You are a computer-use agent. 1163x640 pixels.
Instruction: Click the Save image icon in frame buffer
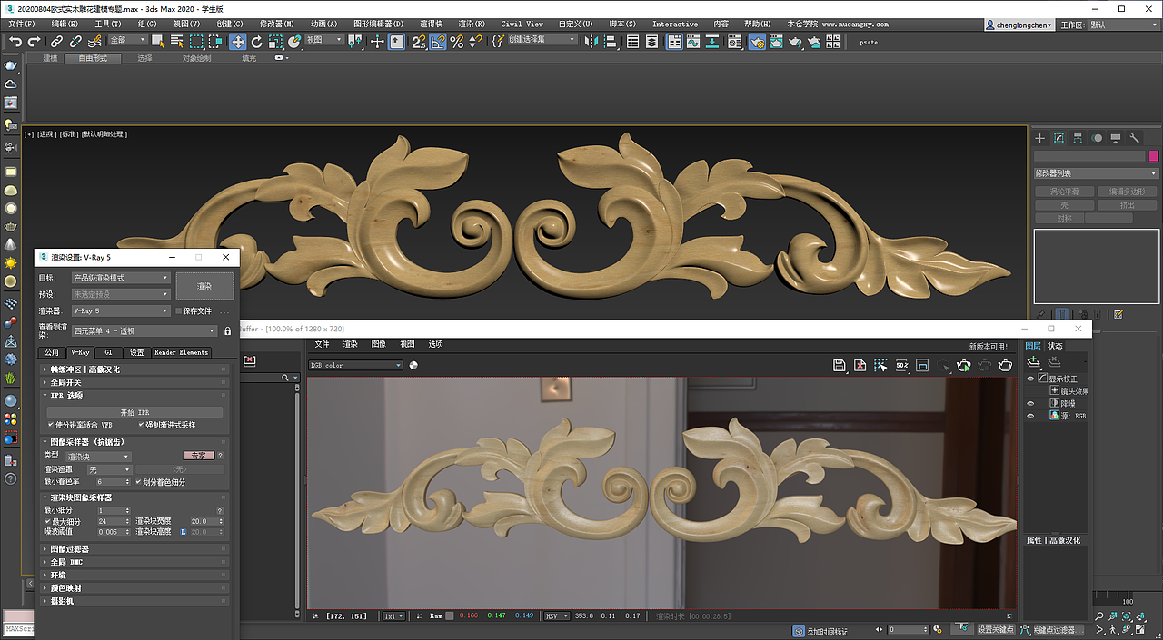(840, 365)
